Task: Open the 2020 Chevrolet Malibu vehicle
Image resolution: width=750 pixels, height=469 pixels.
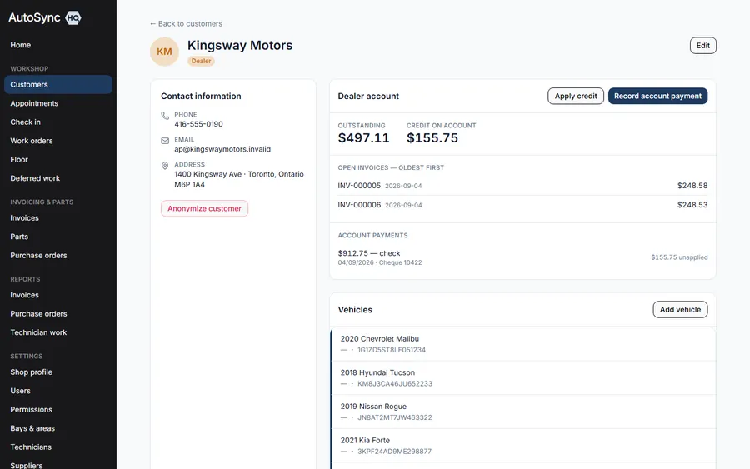Action: pos(523,344)
